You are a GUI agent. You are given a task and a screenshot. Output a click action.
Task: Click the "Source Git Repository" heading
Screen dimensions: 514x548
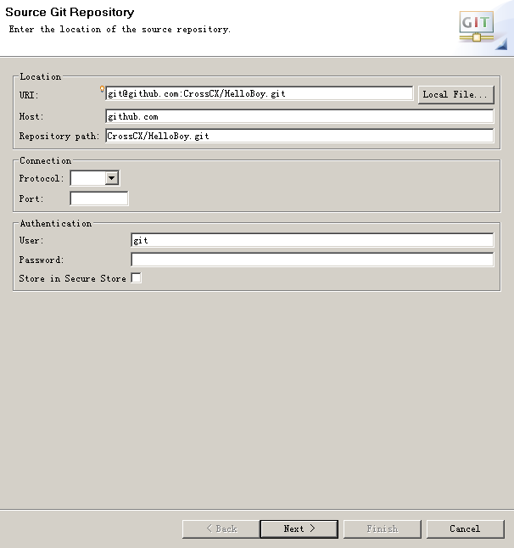[x=70, y=12]
